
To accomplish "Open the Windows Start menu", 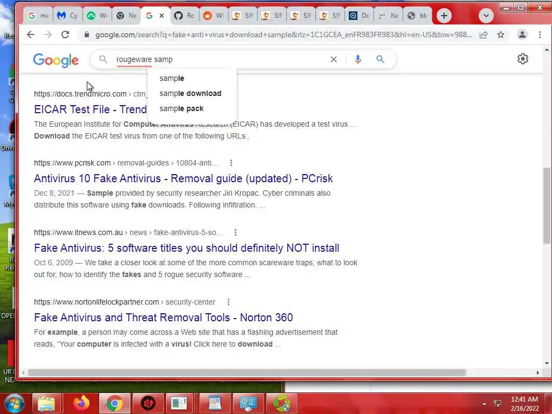I will pos(14,403).
